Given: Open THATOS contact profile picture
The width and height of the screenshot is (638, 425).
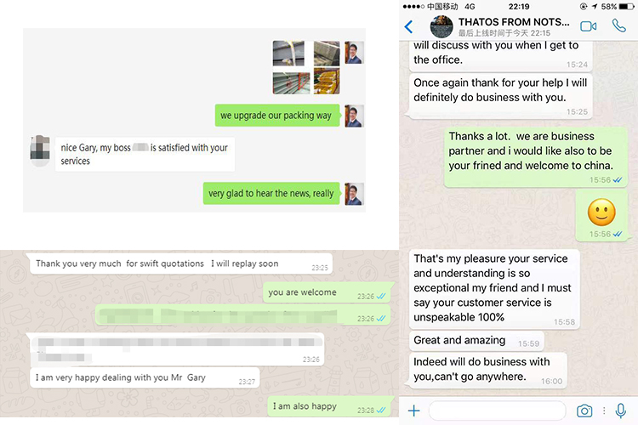Looking at the screenshot, I should [x=441, y=27].
